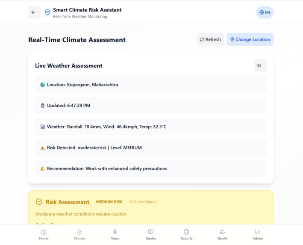This screenshot has height=245, width=303.
Task: Click the globe icon next to Location
Action: point(42,85)
